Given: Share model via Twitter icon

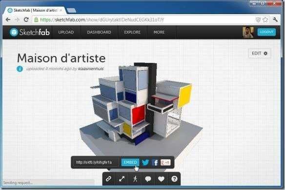Looking at the screenshot, I should tap(145, 162).
